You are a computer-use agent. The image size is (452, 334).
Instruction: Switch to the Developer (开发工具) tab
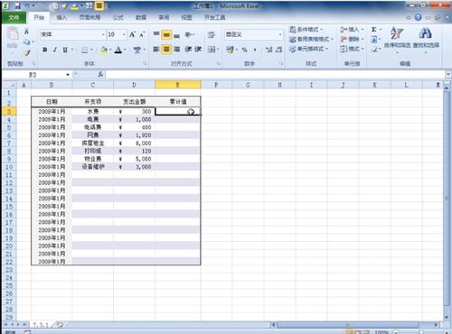pyautogui.click(x=215, y=17)
